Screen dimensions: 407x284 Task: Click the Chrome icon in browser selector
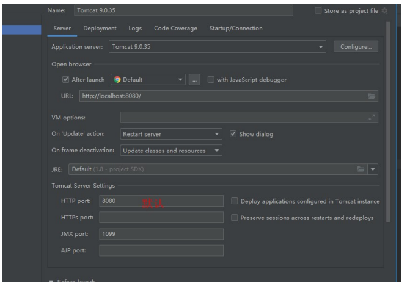click(x=117, y=79)
